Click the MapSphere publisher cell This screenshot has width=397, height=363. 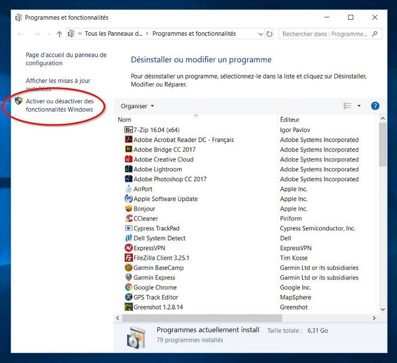[295, 297]
